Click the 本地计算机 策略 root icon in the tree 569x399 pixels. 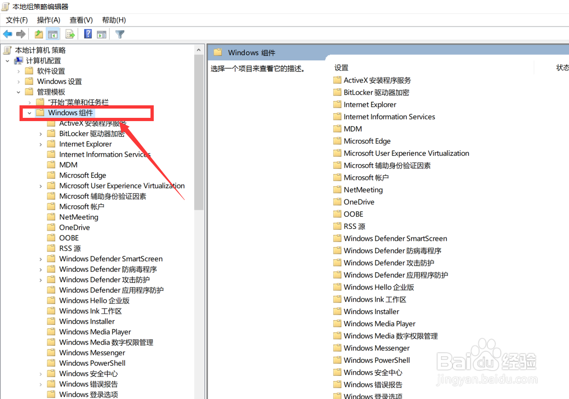pos(7,50)
